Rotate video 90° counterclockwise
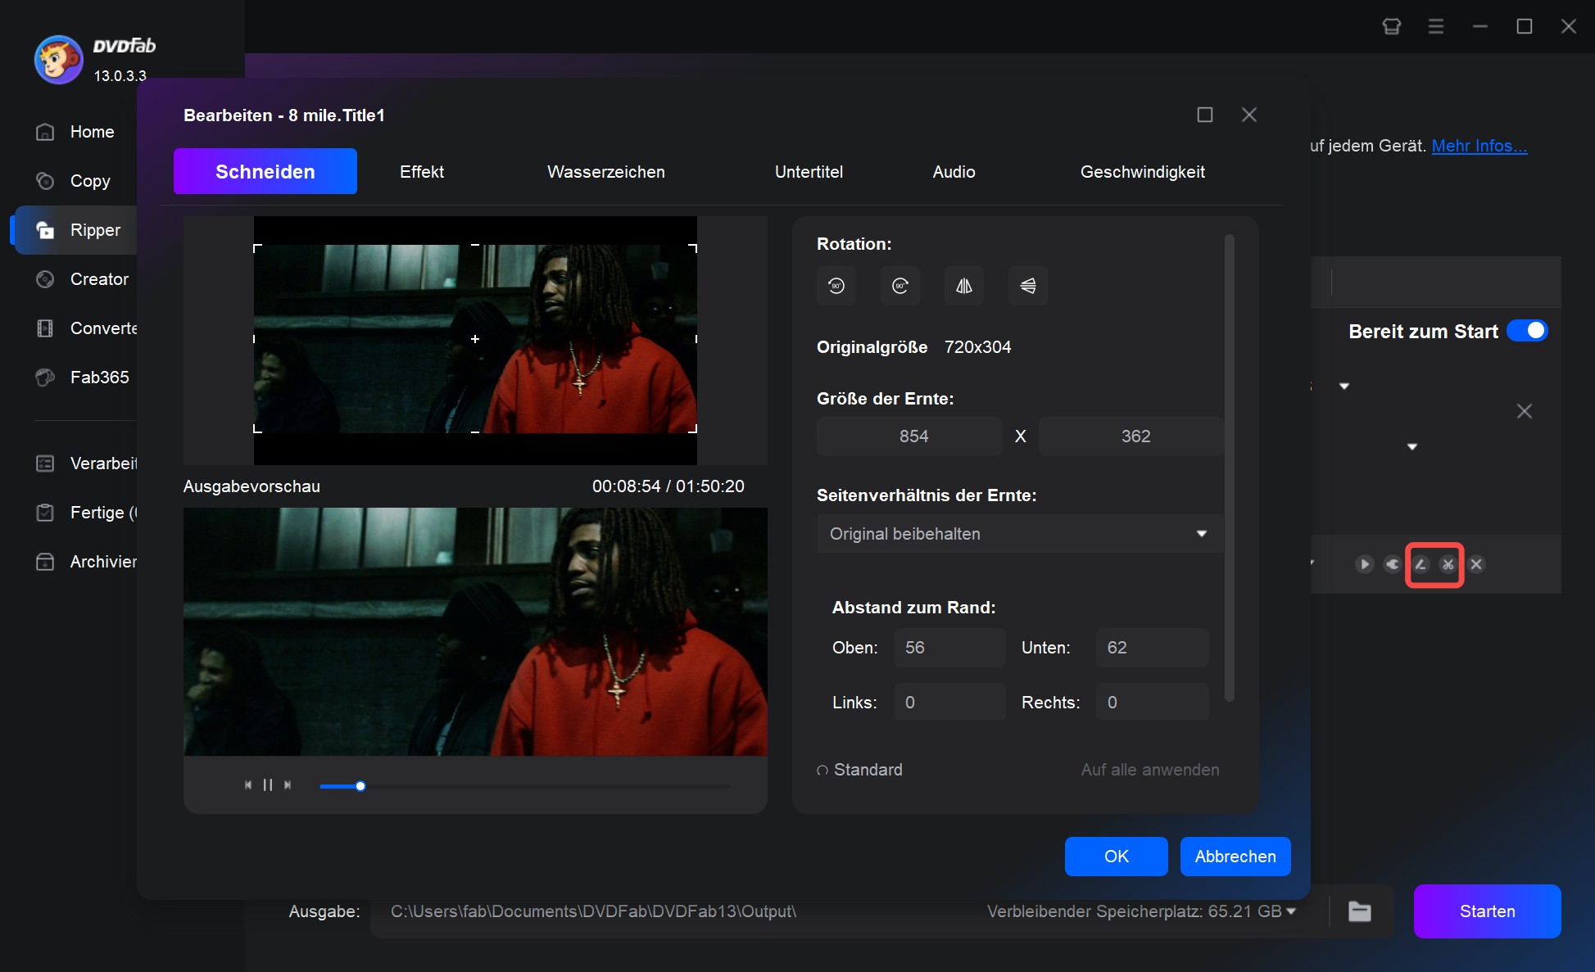The width and height of the screenshot is (1595, 972). pyautogui.click(x=836, y=286)
